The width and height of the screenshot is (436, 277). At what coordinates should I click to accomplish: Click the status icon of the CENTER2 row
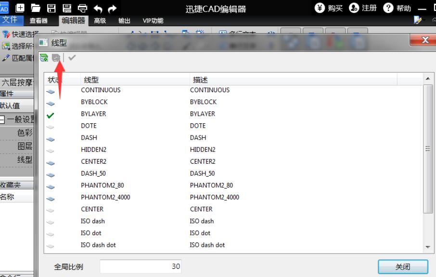pyautogui.click(x=51, y=163)
